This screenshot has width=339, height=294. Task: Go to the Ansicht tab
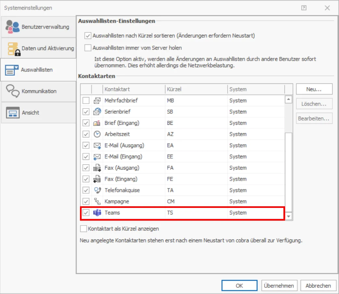click(38, 112)
